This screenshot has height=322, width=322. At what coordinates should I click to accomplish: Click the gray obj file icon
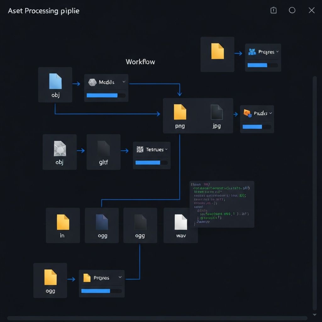[x=60, y=148]
